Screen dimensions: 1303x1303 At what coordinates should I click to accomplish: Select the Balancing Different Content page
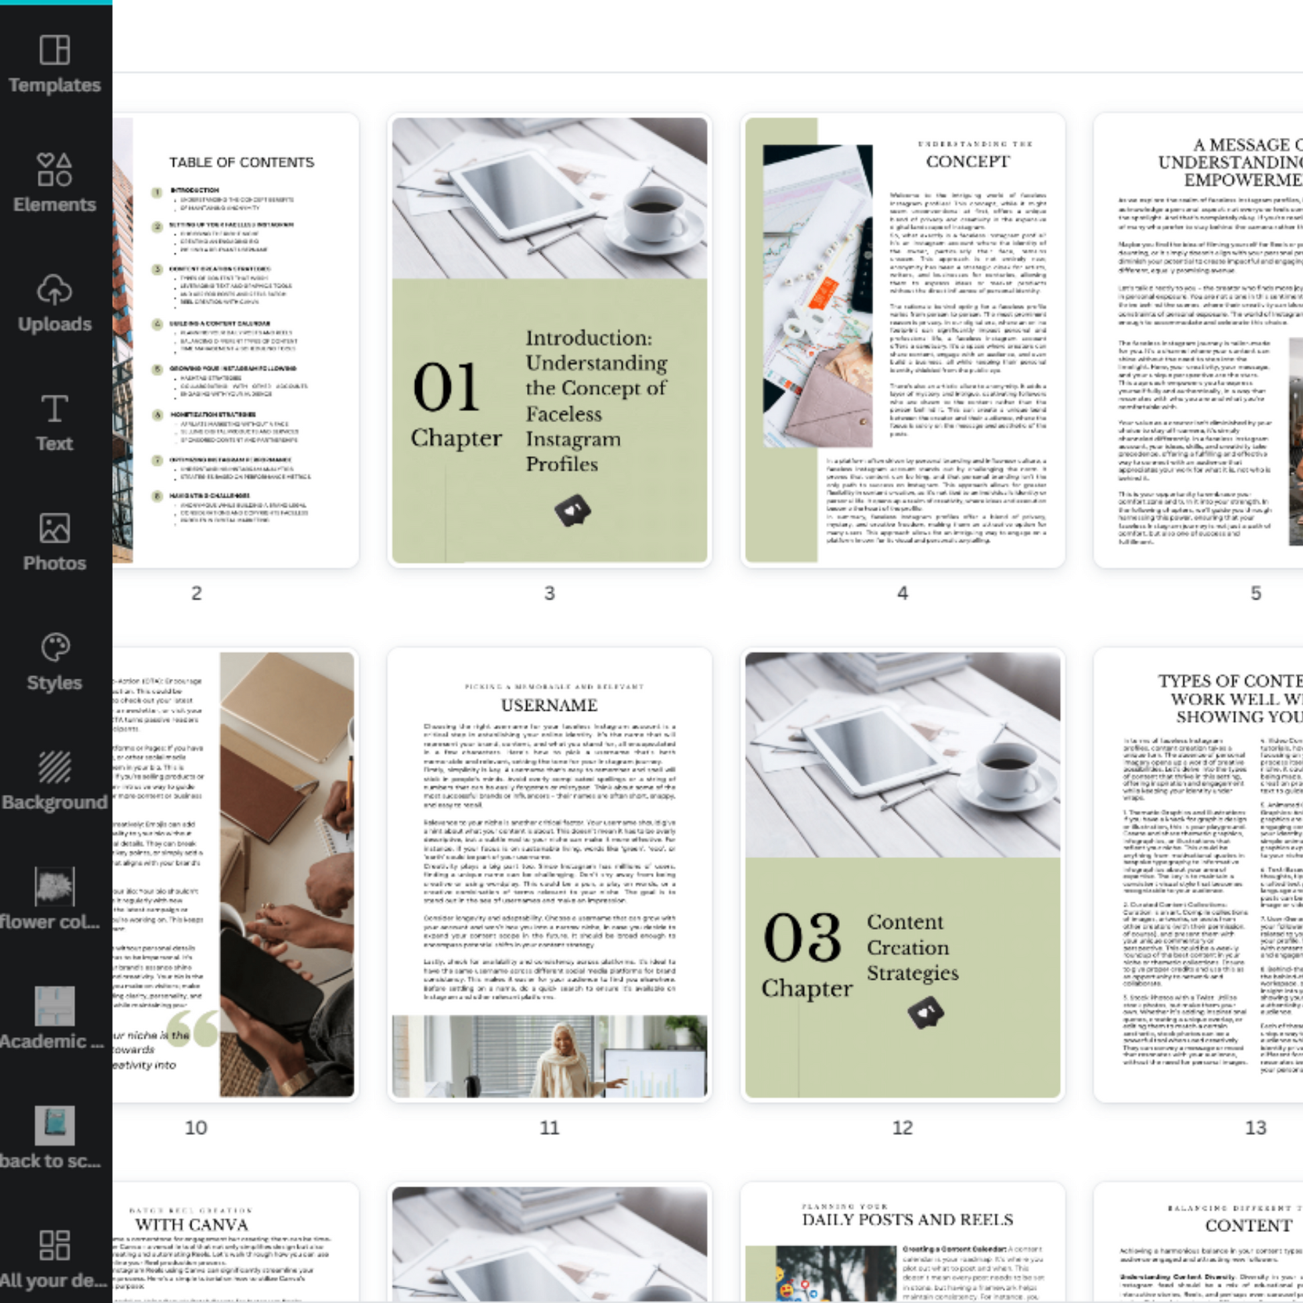(1198, 1242)
